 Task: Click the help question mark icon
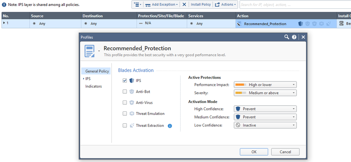click(294, 37)
